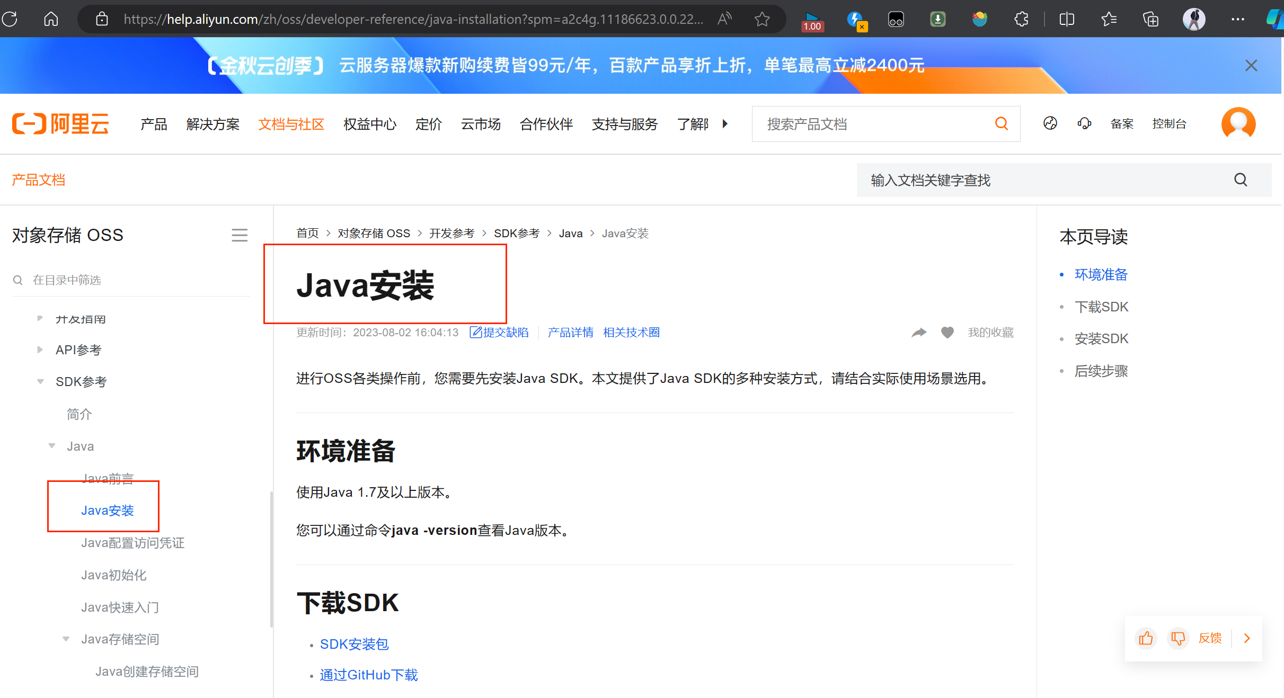Screen dimensions: 1284x698
Task: Open browser settings and more menu
Action: tap(1237, 20)
